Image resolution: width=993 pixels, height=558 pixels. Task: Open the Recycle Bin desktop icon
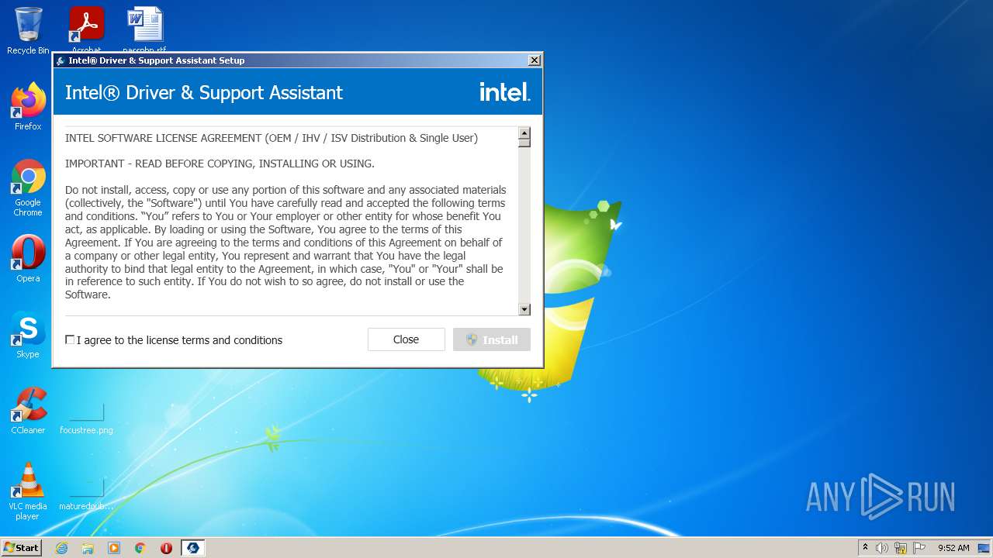tap(28, 31)
